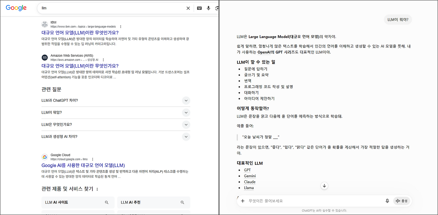This screenshot has width=438, height=215.
Task: Click the 번역 bullet
Action: 248,81
